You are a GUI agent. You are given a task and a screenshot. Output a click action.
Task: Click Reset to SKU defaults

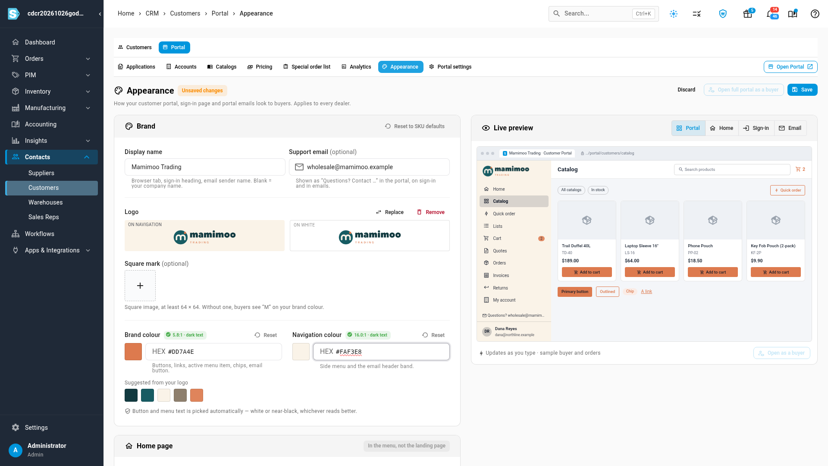click(414, 126)
